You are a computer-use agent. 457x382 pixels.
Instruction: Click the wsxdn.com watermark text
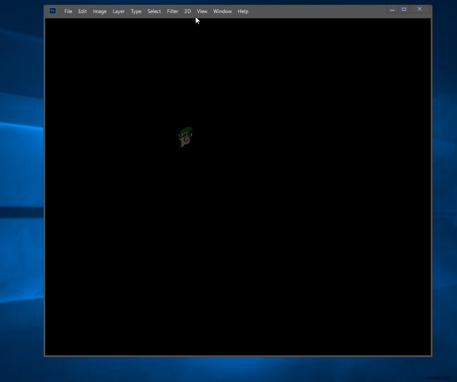[x=438, y=377]
